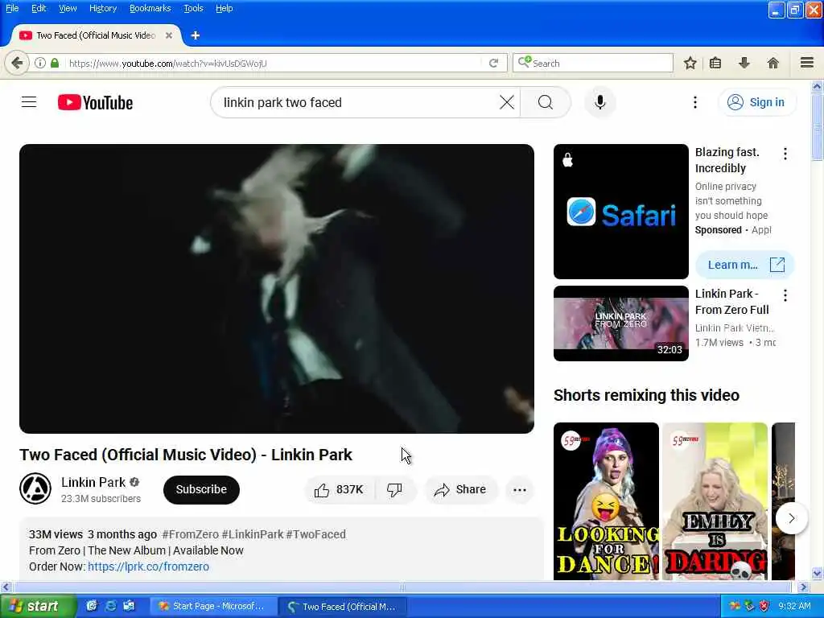Screen dimensions: 824x618
Task: Share the Two Faced video
Action: [x=460, y=490]
